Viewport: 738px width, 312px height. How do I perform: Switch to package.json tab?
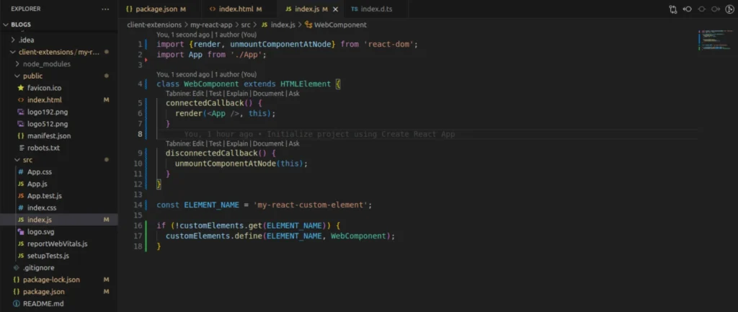coord(156,9)
